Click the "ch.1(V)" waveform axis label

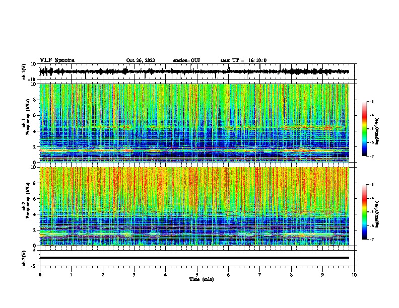pos(24,71)
